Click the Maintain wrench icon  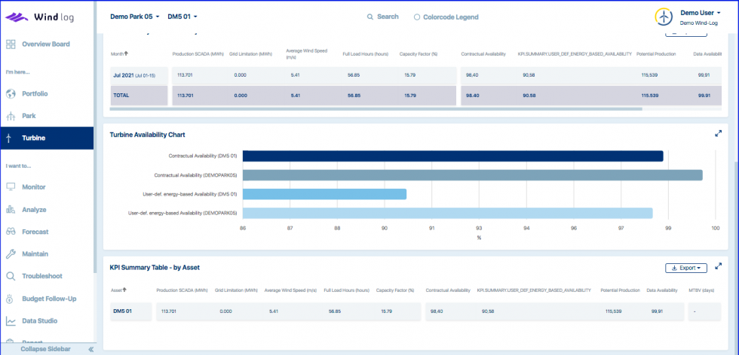[11, 254]
